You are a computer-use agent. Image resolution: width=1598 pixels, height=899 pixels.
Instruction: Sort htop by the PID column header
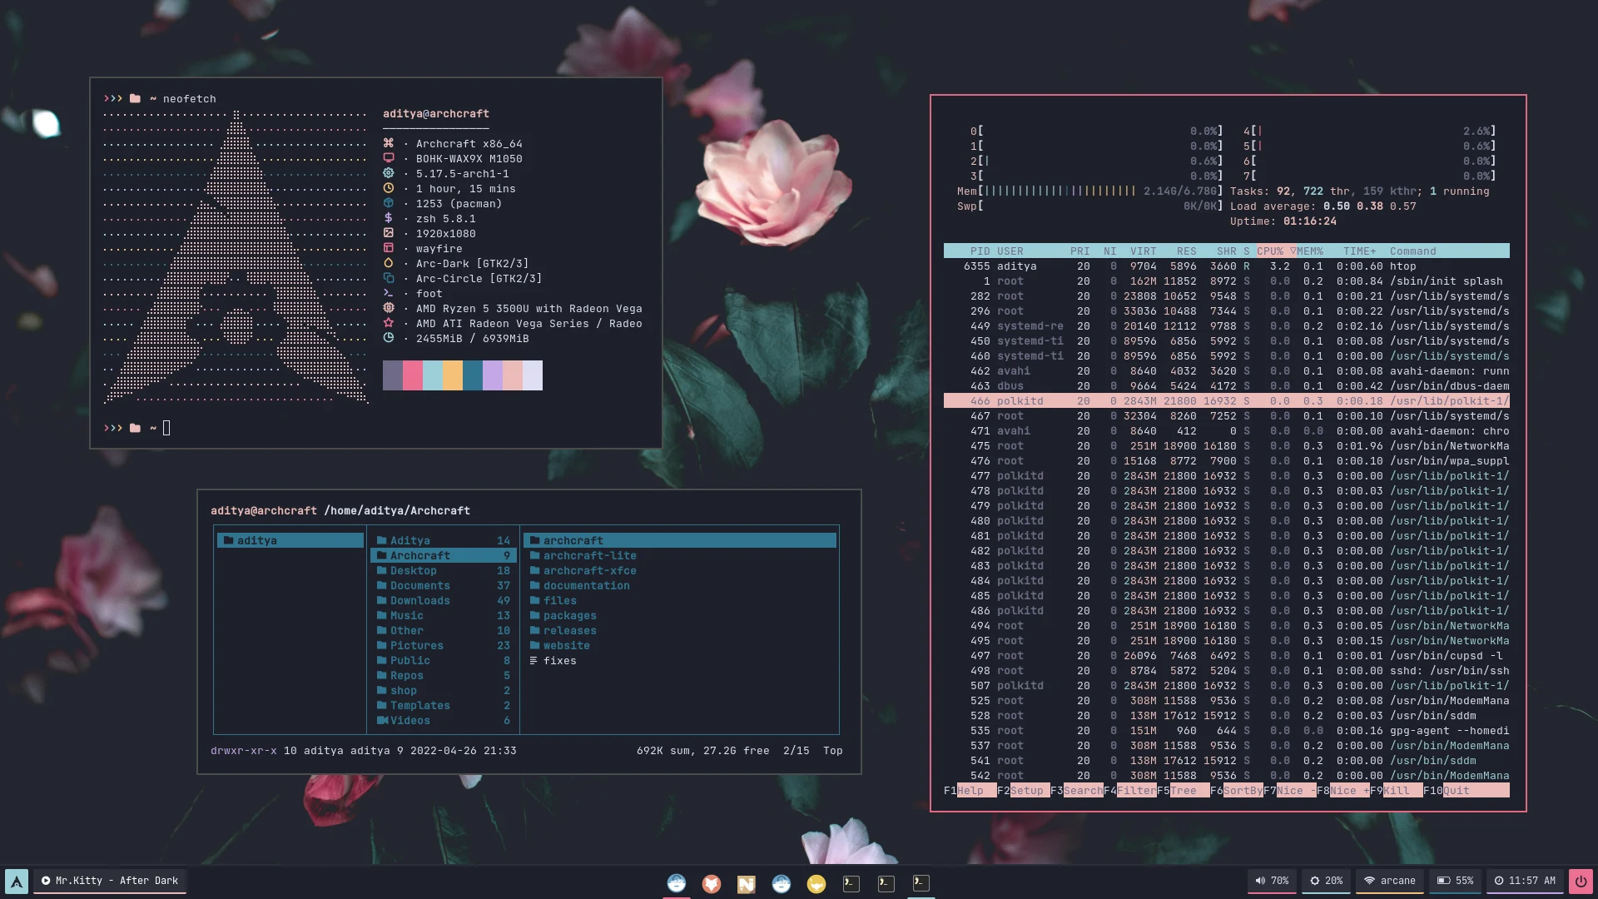(980, 251)
